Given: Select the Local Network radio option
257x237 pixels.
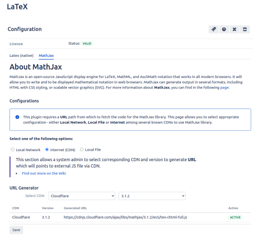Looking at the screenshot, I should click(13, 150).
